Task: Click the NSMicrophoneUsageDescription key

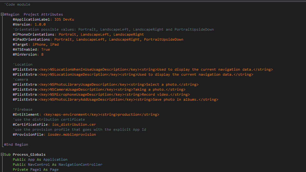Action: click(x=81, y=94)
